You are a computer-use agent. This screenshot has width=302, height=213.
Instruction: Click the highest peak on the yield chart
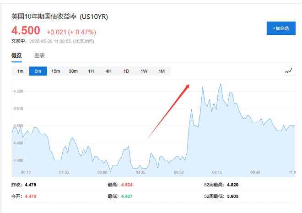[221, 84]
